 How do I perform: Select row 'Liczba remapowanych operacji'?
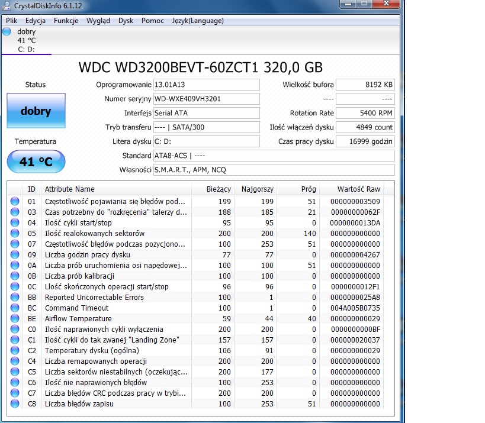[x=196, y=361]
